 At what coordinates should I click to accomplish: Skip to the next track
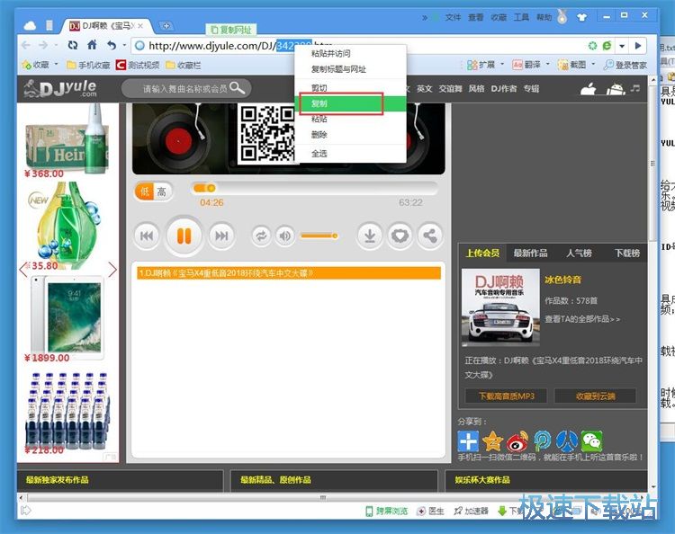pos(220,236)
